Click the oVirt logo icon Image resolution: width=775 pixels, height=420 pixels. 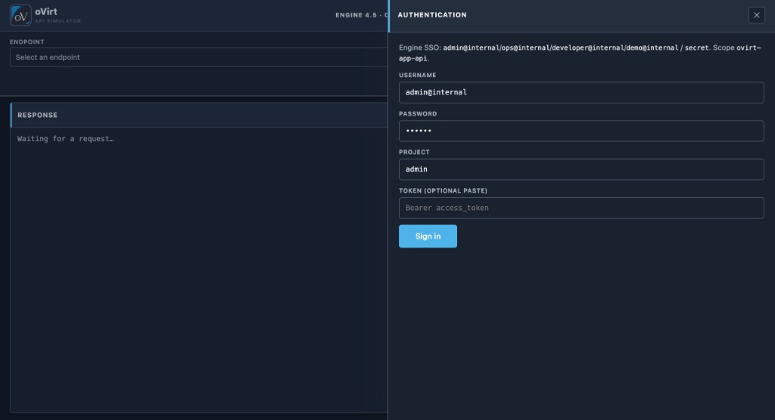point(20,15)
